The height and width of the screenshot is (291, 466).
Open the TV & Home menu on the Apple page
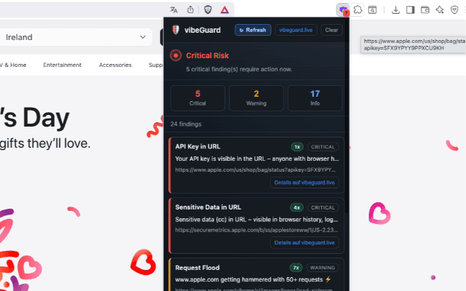click(x=13, y=65)
